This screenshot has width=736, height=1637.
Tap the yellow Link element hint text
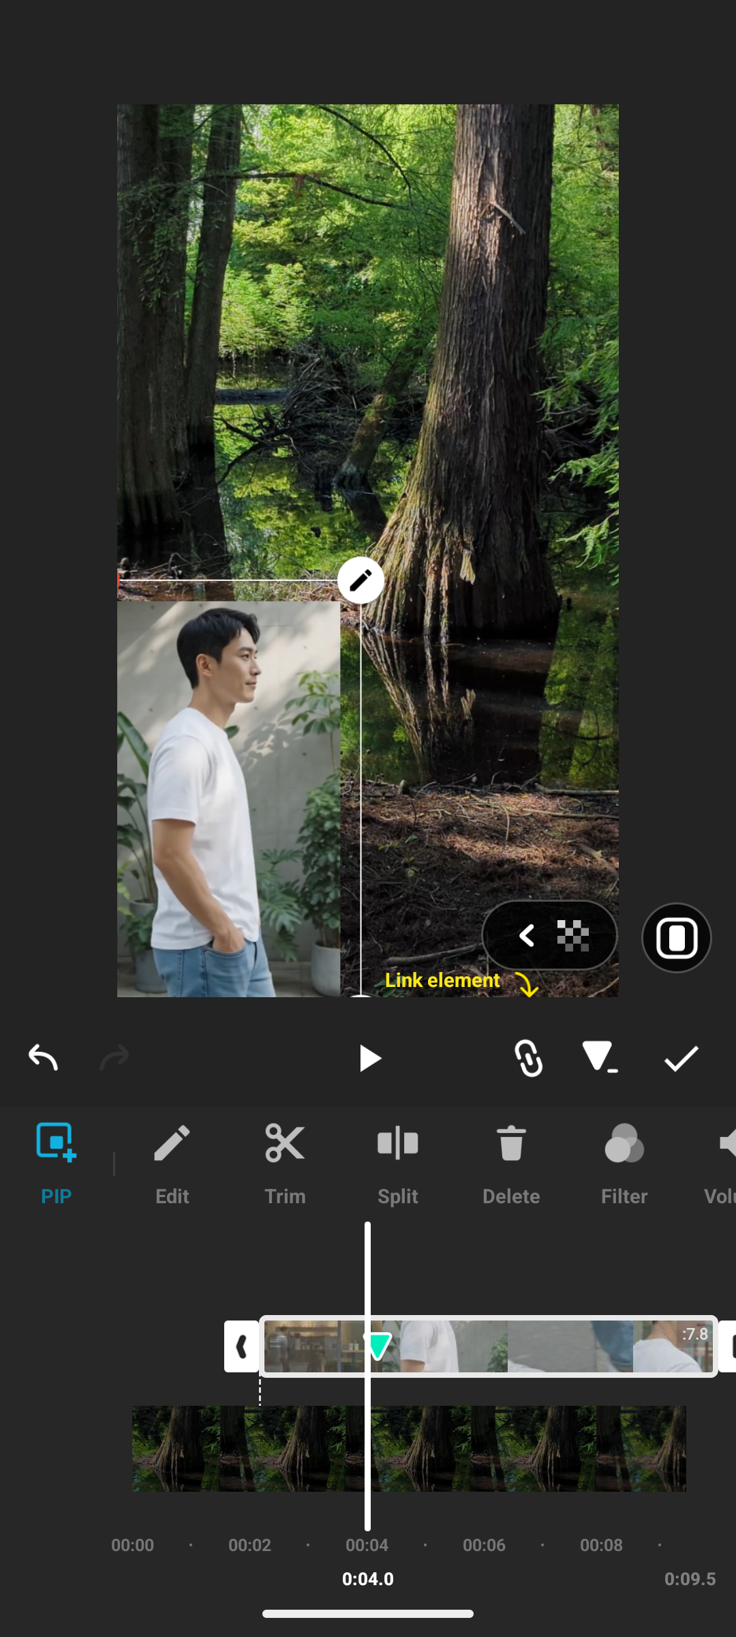[442, 980]
